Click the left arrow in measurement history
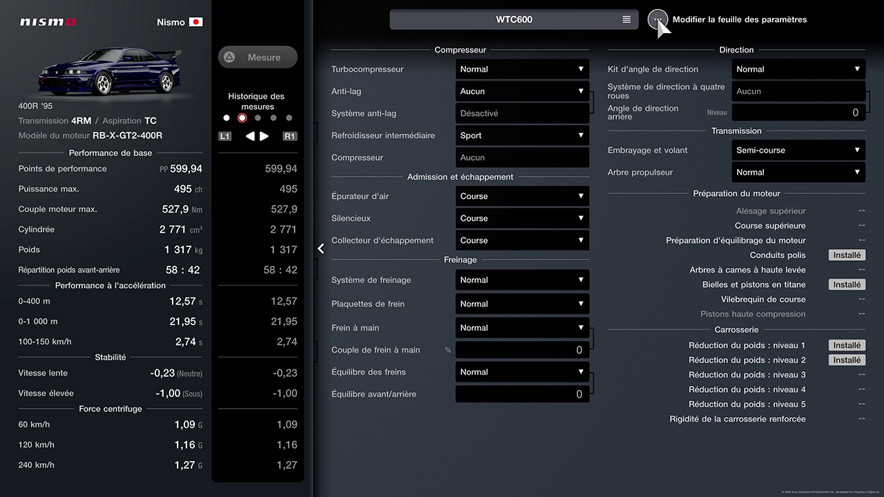 pos(250,136)
